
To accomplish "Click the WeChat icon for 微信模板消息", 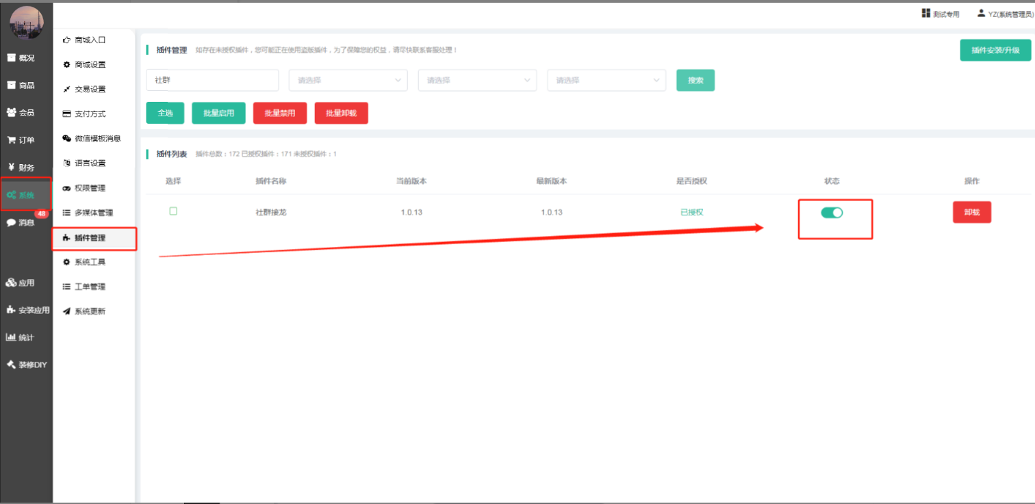I will 66,138.
